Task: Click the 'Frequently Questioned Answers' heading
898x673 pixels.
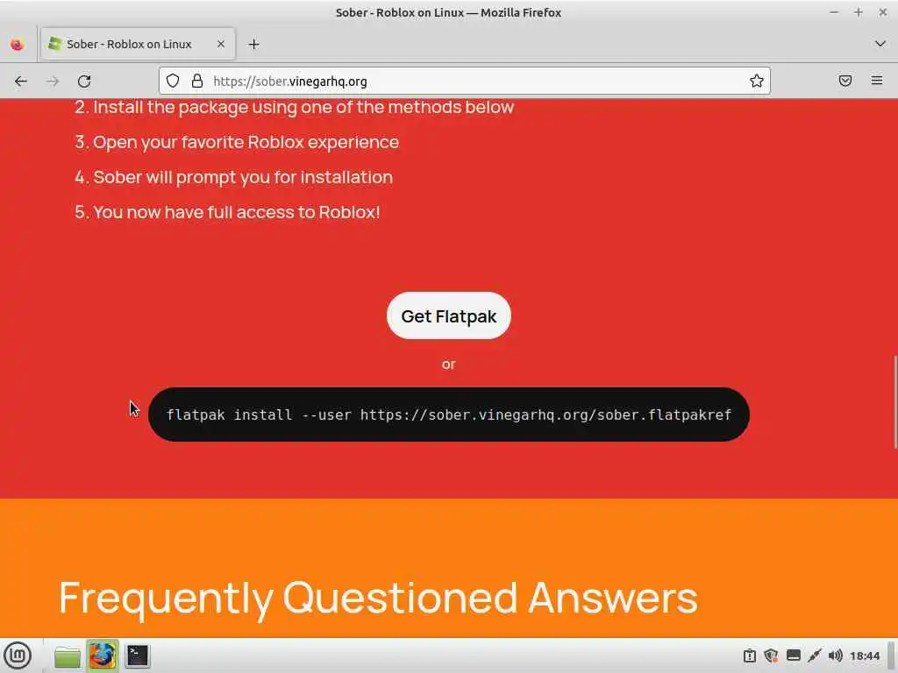Action: [378, 598]
